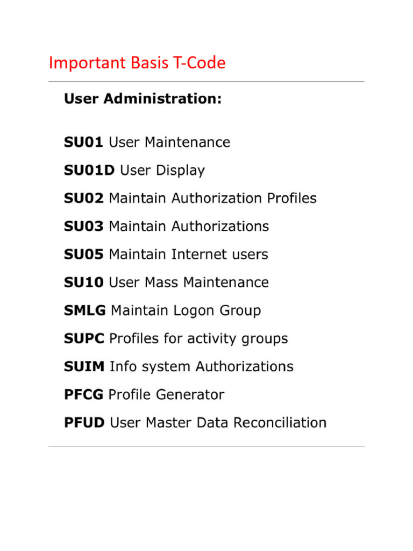This screenshot has height=551, width=413.
Task: Select the SU01D code text
Action: (x=89, y=171)
